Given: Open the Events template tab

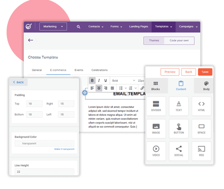Looking at the screenshot, I should tap(79, 70).
